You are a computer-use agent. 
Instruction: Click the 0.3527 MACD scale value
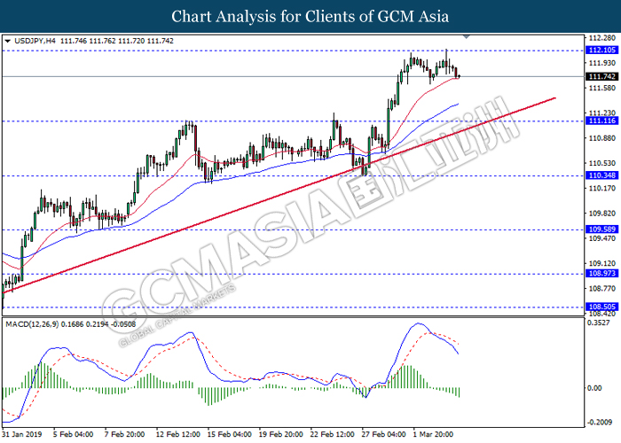pyautogui.click(x=600, y=323)
